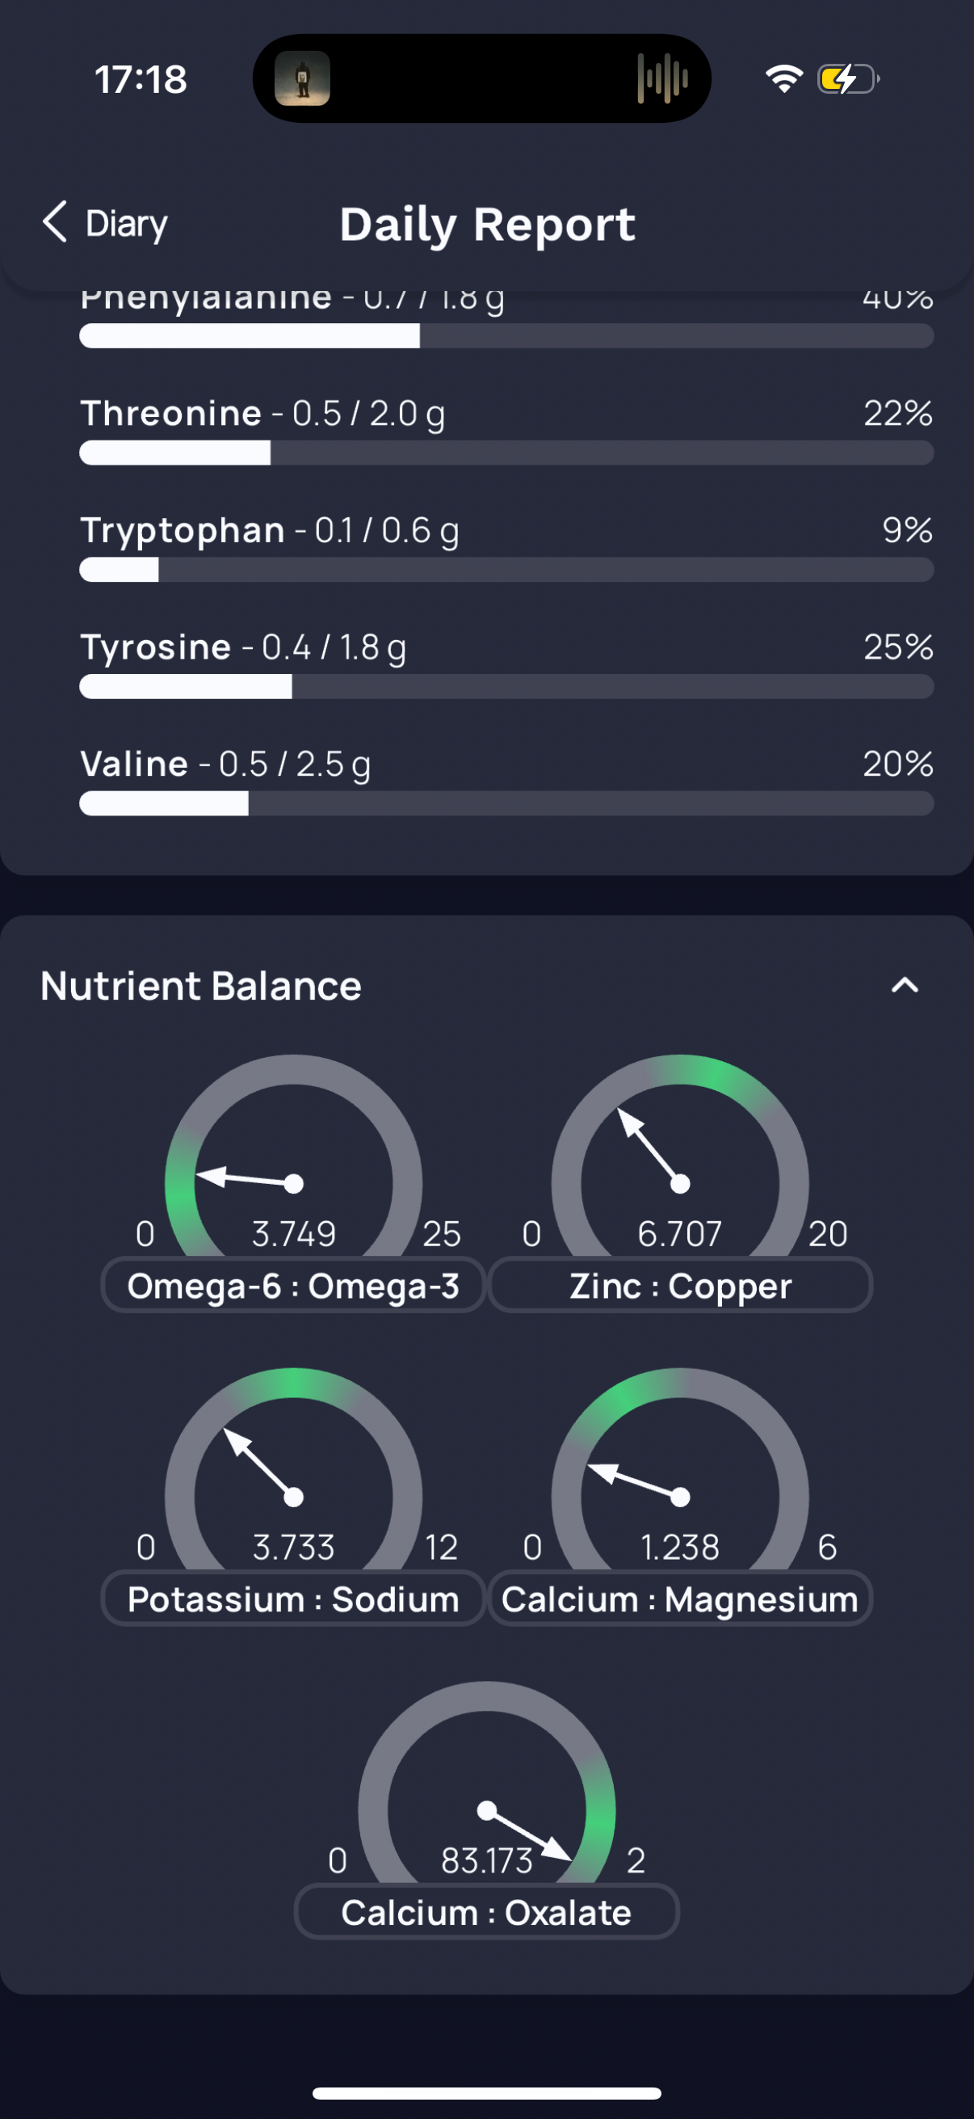Open the Omega-6 : Omega-3 gauge

click(293, 1155)
